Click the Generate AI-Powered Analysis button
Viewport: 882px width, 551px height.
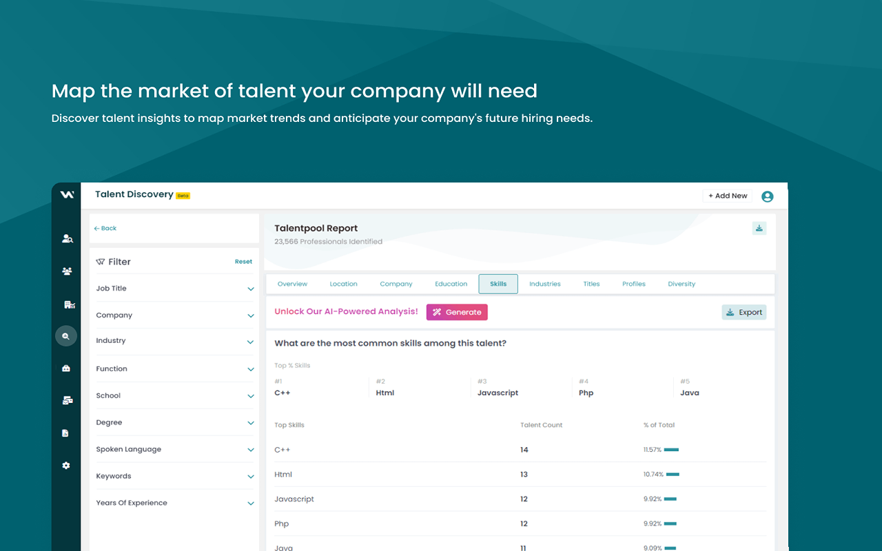(457, 312)
